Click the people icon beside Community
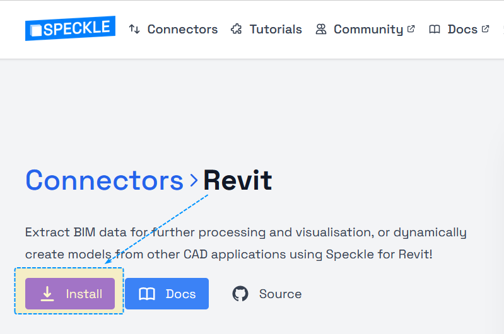This screenshot has height=334, width=504. [321, 29]
